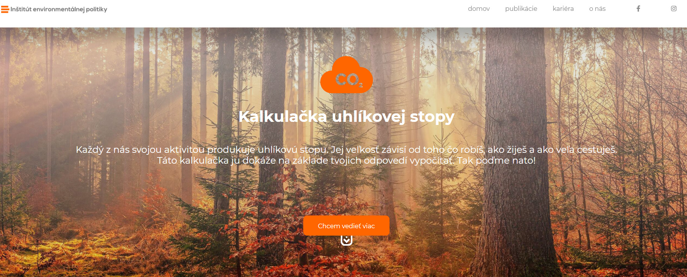Open the o nás menu item
The height and width of the screenshot is (277, 687).
[x=597, y=9]
